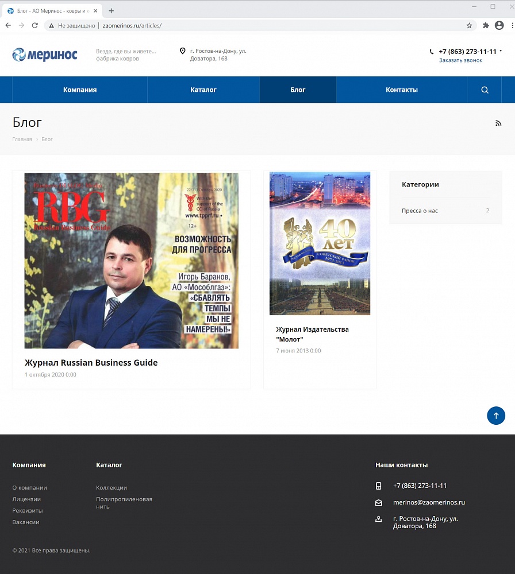Open a new browser tab with the plus button

pos(111,11)
